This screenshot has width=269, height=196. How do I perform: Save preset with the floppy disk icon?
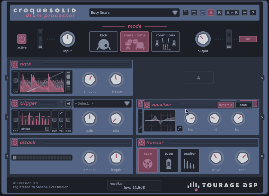186,13
